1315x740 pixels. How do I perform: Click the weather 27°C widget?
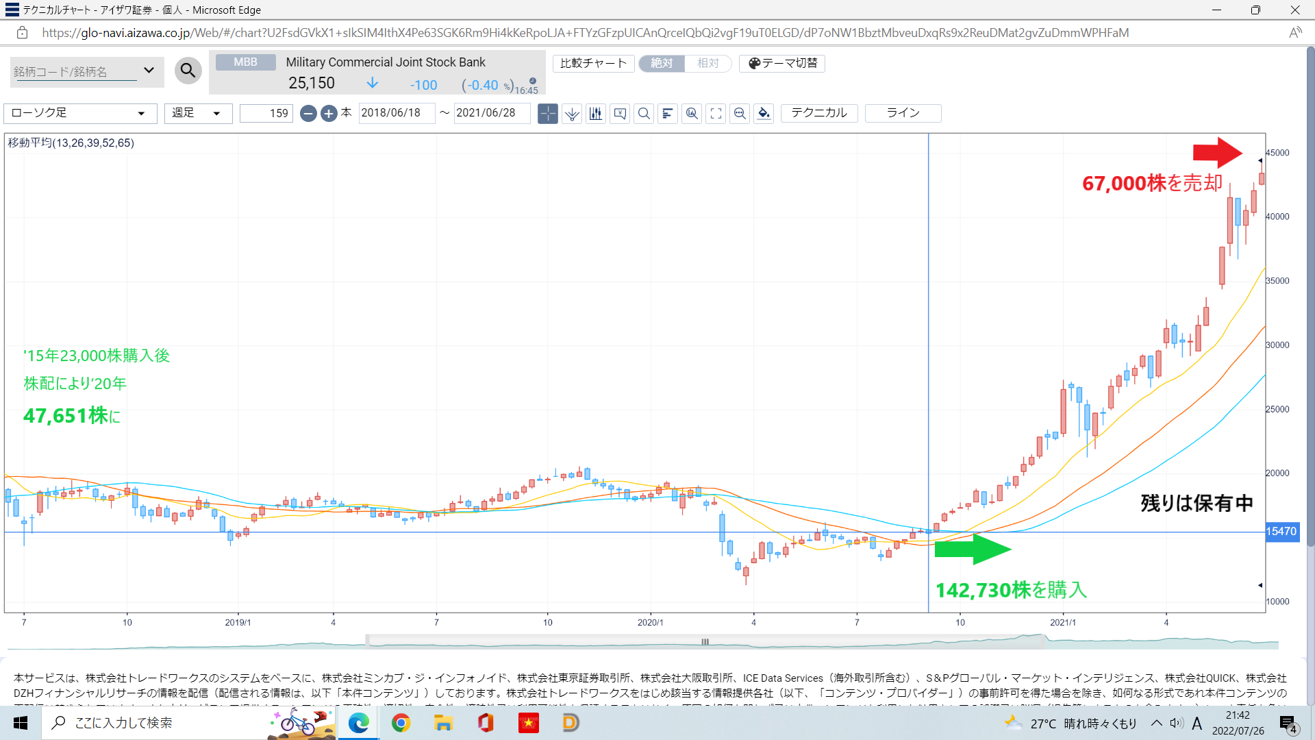click(1070, 724)
